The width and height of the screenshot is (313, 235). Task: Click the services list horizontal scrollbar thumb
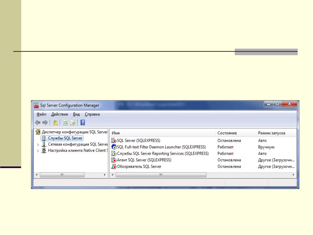tap(161, 175)
